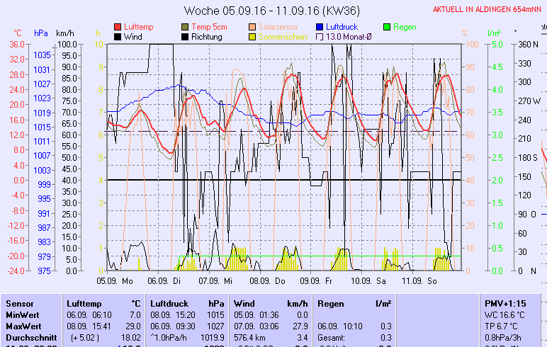Click the Sensor header in the table
This screenshot has width=547, height=347.
19,303
